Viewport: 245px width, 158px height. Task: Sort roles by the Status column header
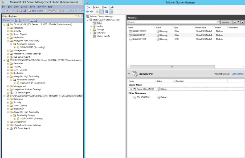pos(164,27)
